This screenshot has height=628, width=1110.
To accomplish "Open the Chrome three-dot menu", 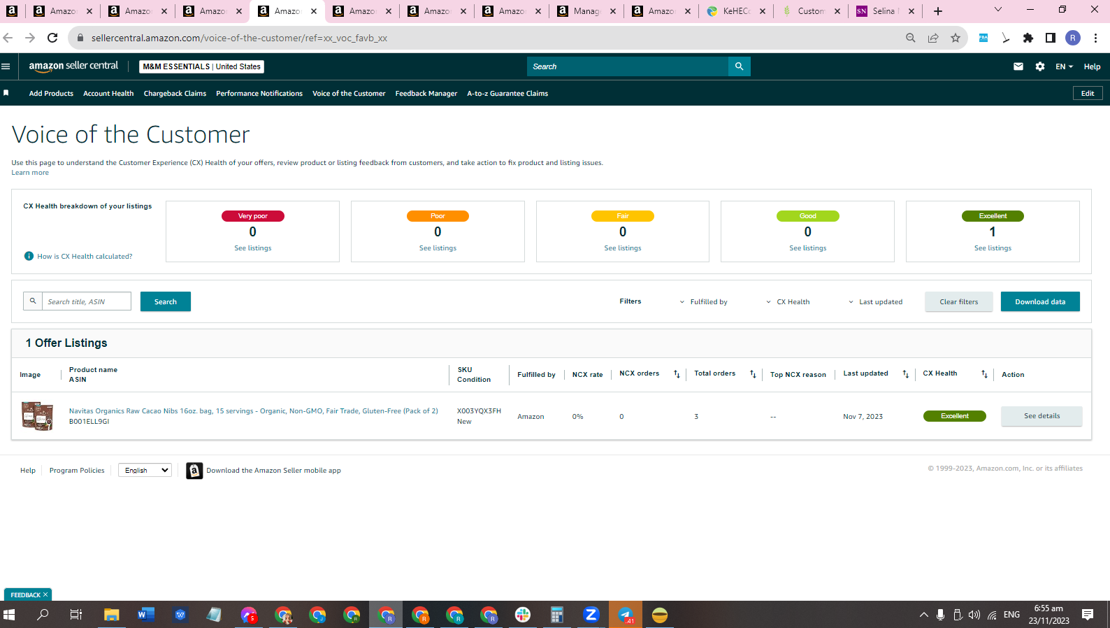I will [x=1095, y=38].
